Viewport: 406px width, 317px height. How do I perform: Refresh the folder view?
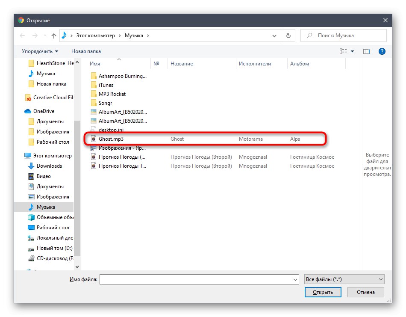click(288, 36)
